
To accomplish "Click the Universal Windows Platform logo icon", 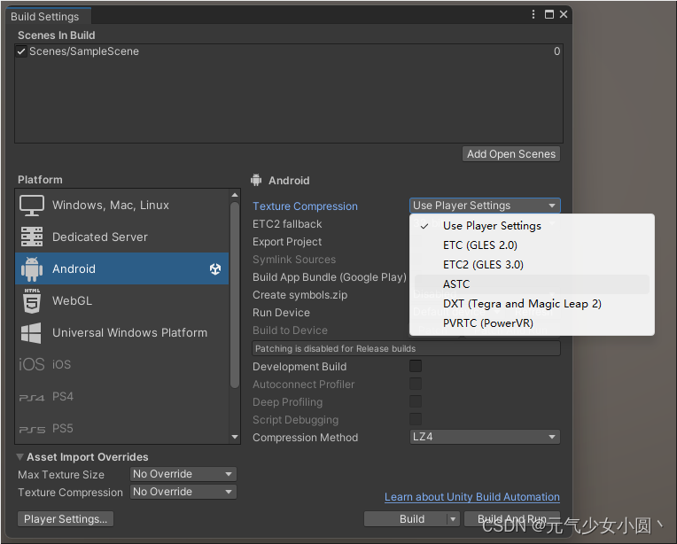I will click(x=32, y=332).
